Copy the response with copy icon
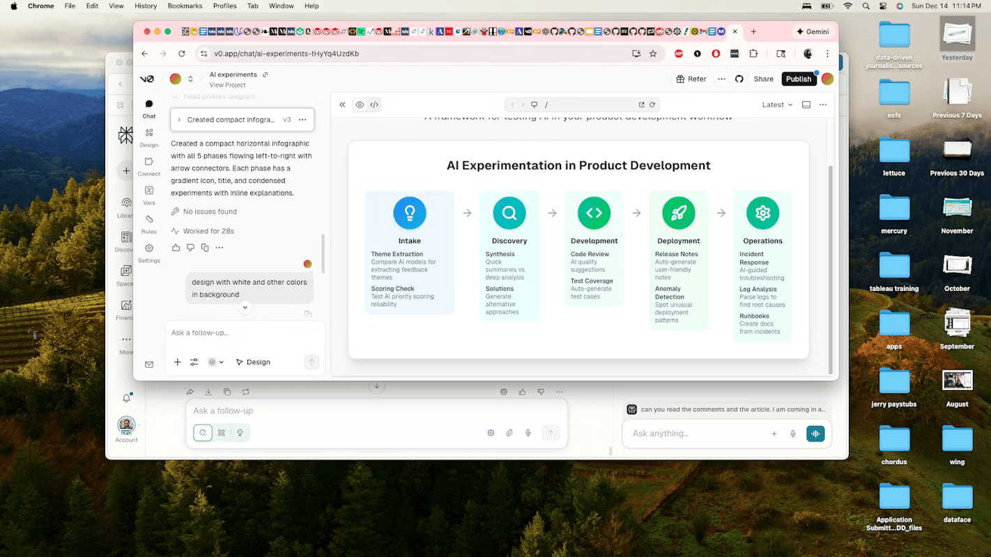Image resolution: width=991 pixels, height=557 pixels. pos(205,248)
